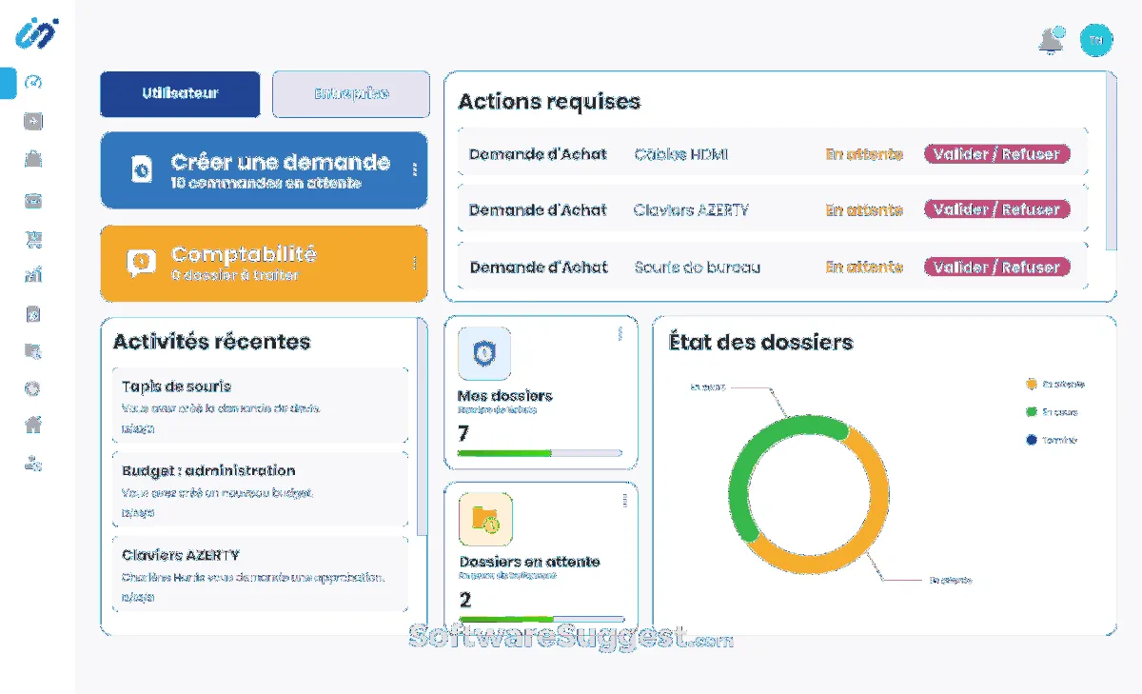The width and height of the screenshot is (1142, 694).
Task: Click the chat bubble icon on Comptabilité
Action: coord(141,262)
